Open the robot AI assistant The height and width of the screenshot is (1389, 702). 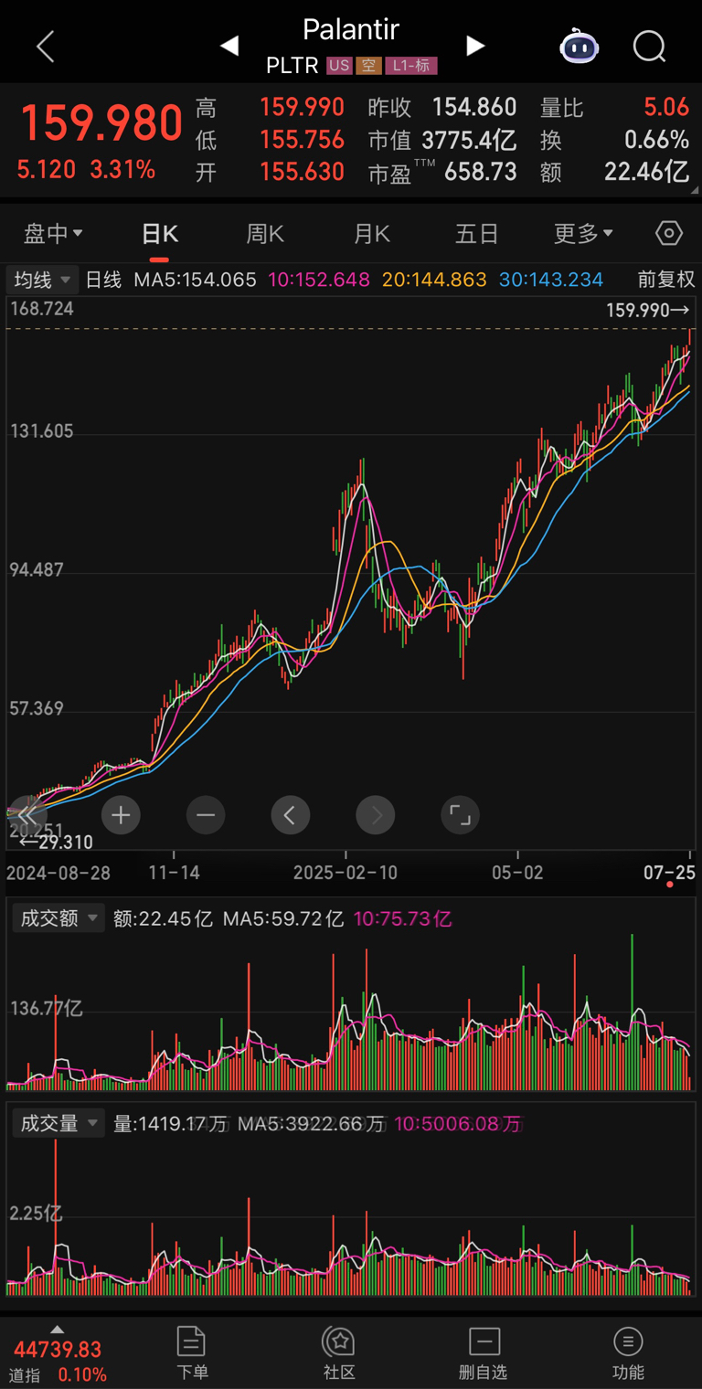(580, 46)
